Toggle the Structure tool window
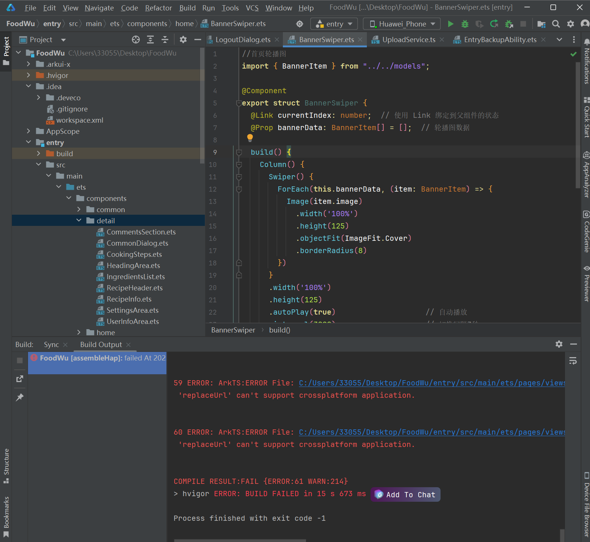This screenshot has height=542, width=590. [x=6, y=466]
